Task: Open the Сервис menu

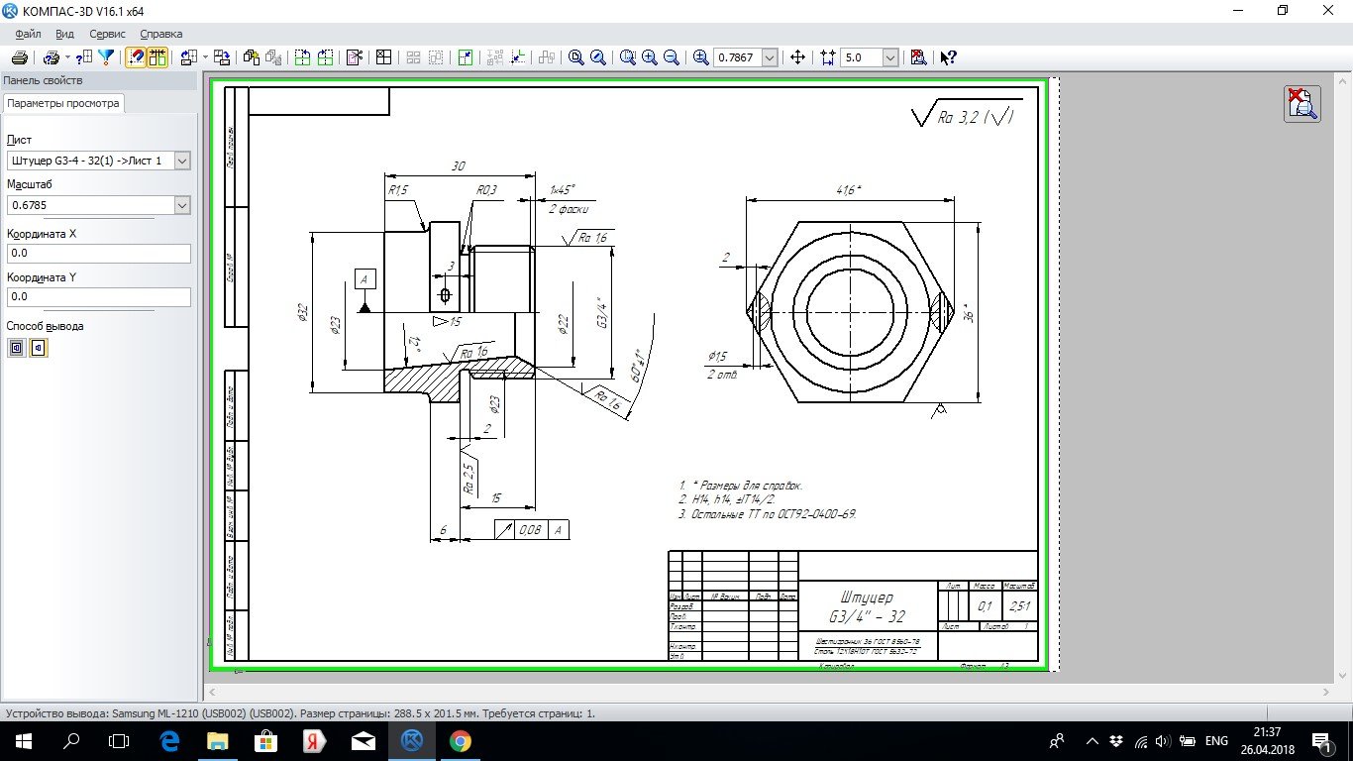Action: 107,34
